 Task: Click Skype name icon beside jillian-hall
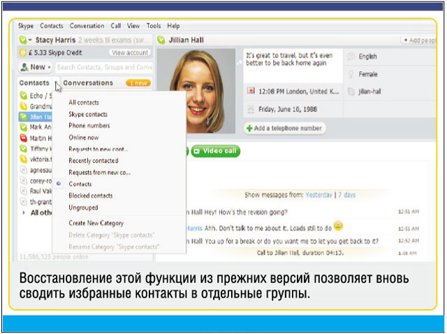click(351, 91)
